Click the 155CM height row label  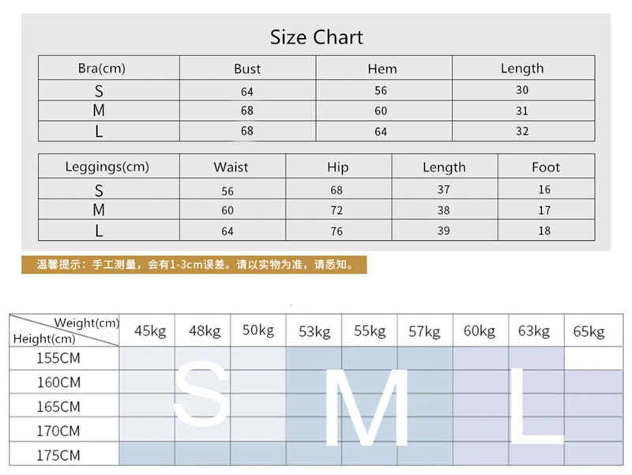[58, 358]
